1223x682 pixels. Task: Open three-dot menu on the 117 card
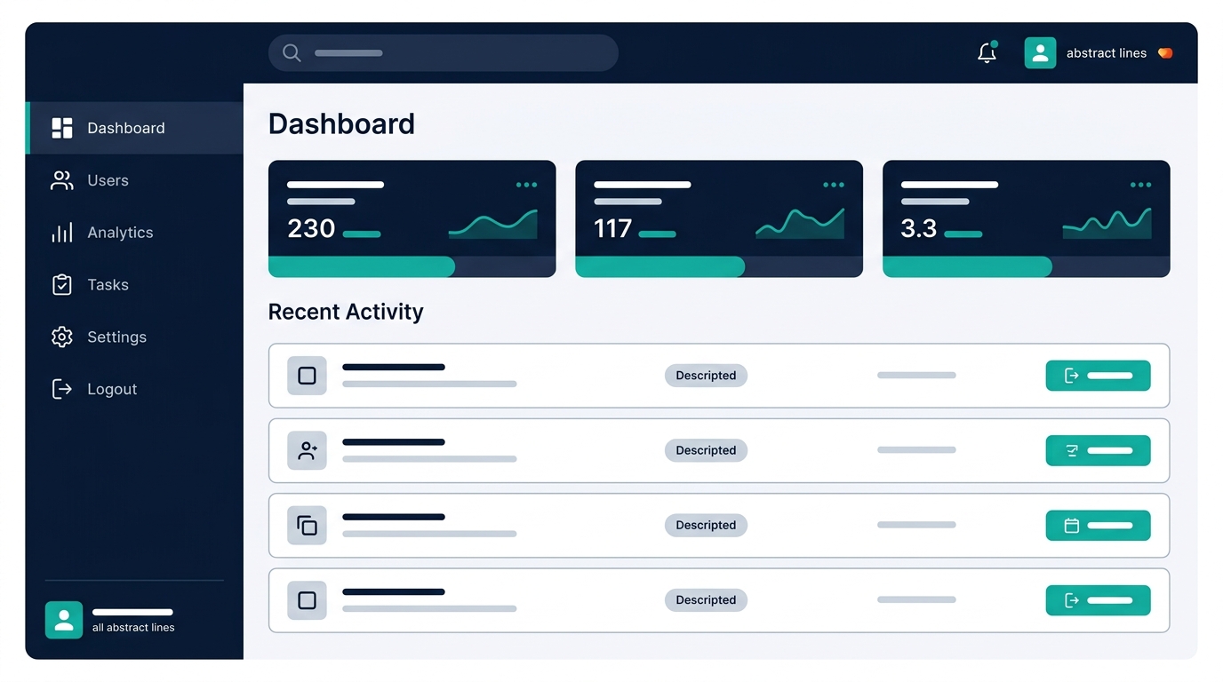coord(834,185)
